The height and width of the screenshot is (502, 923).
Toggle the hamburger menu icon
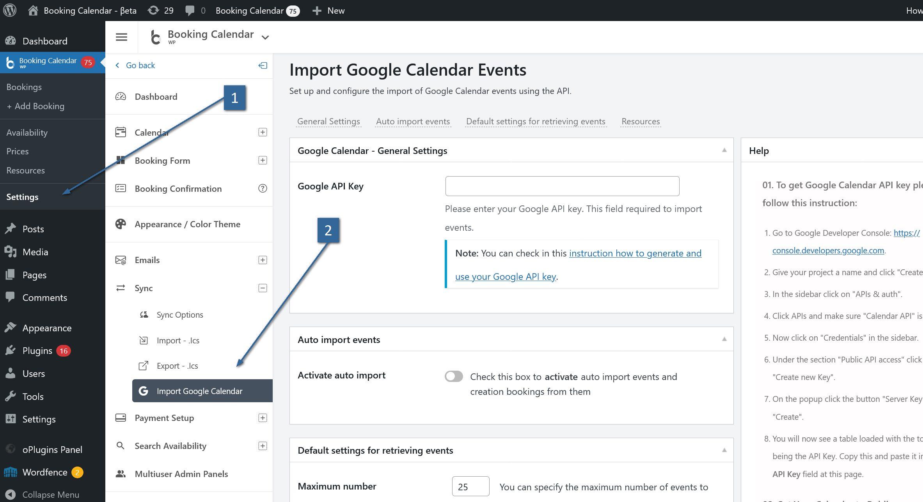tap(121, 37)
